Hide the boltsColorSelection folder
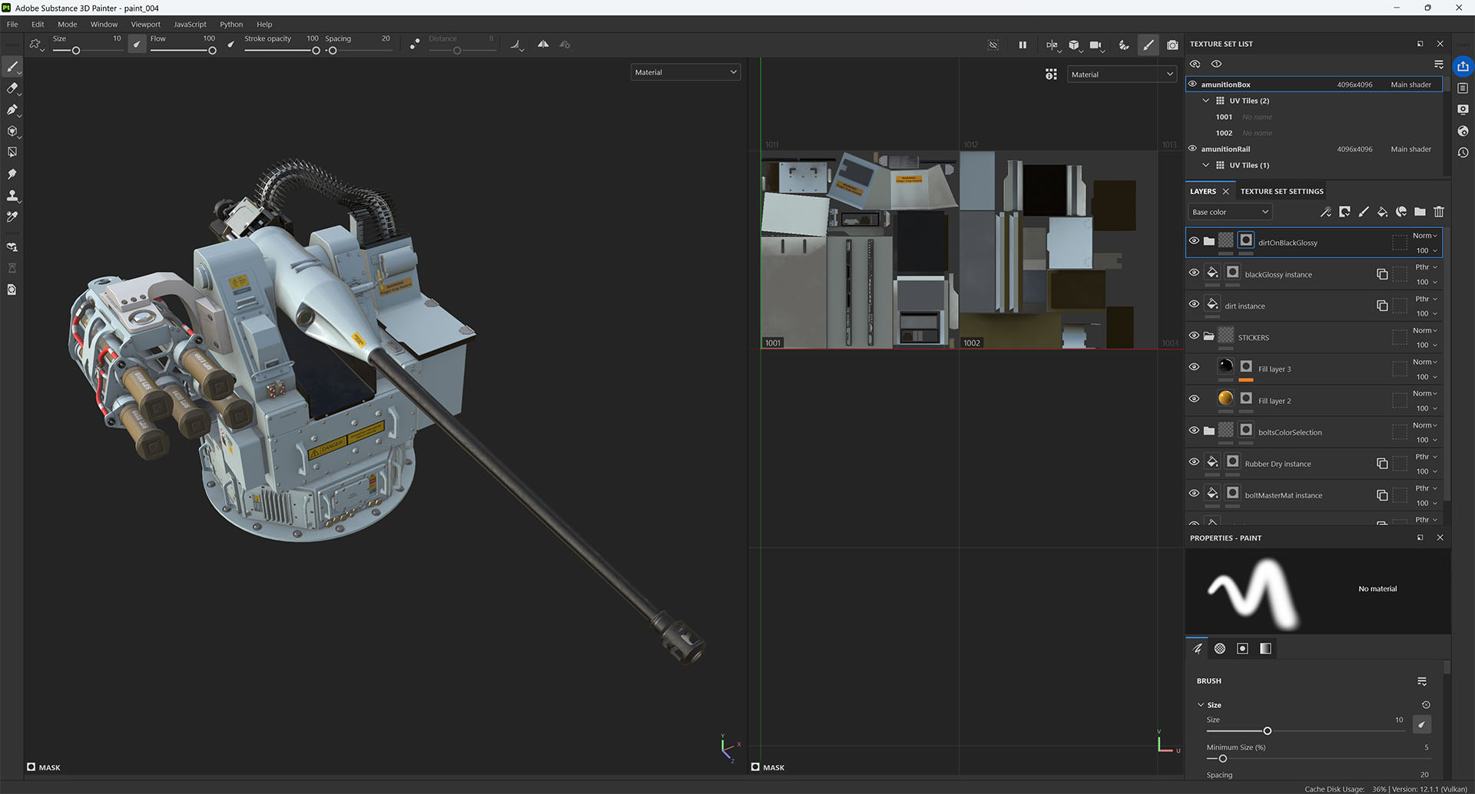1475x794 pixels. pyautogui.click(x=1194, y=430)
